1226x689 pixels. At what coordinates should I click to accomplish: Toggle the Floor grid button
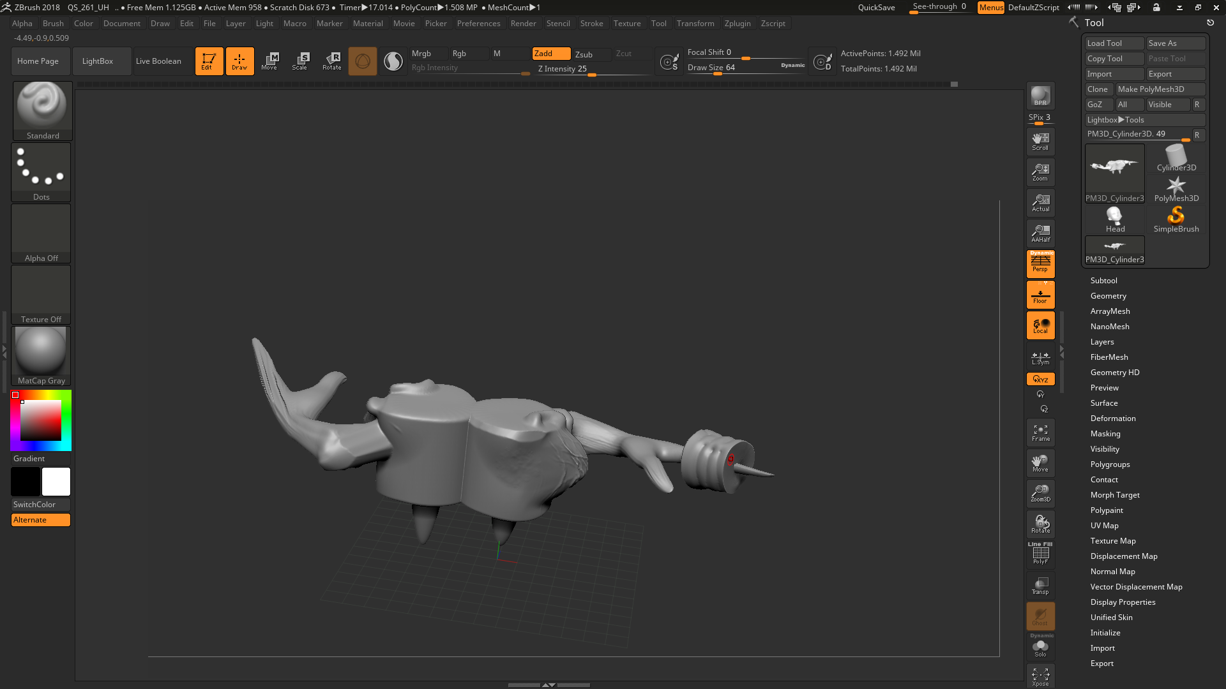coord(1040,295)
